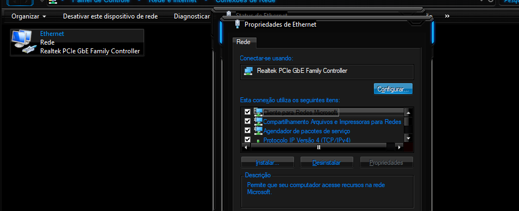Select 'Compartilhamento Arquivos e Impressoras para Redes' row

coord(323,122)
